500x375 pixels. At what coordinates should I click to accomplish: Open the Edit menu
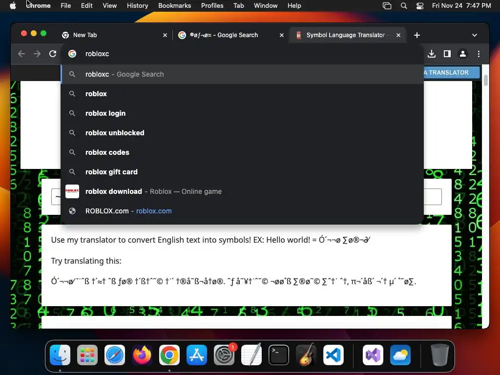click(x=86, y=5)
